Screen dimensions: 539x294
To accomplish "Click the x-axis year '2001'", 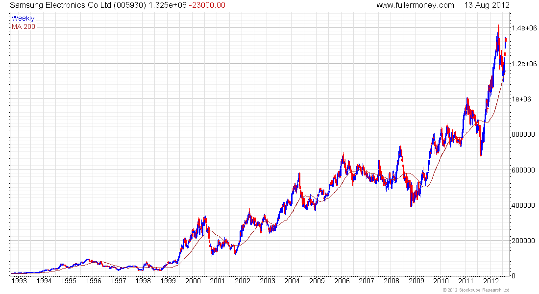I will tap(218, 281).
